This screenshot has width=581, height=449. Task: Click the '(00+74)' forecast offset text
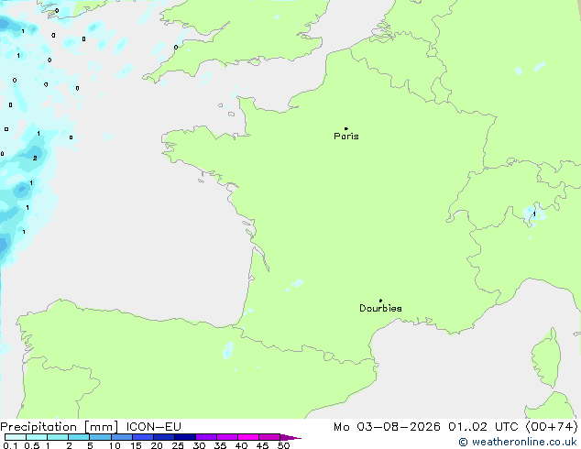click(552, 427)
